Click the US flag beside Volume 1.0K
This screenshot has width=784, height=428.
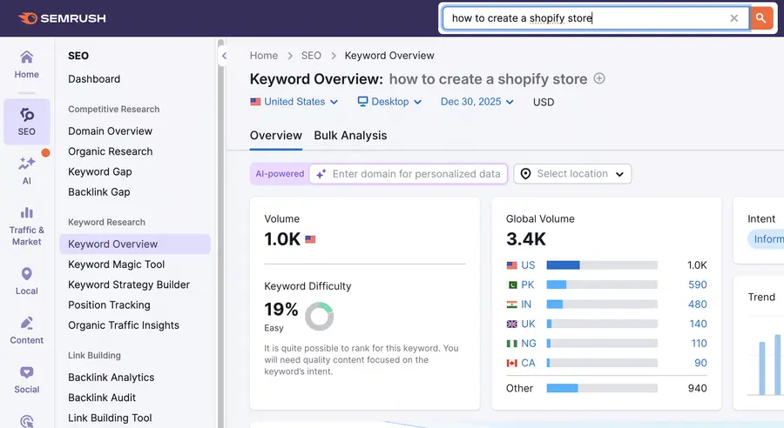point(310,239)
